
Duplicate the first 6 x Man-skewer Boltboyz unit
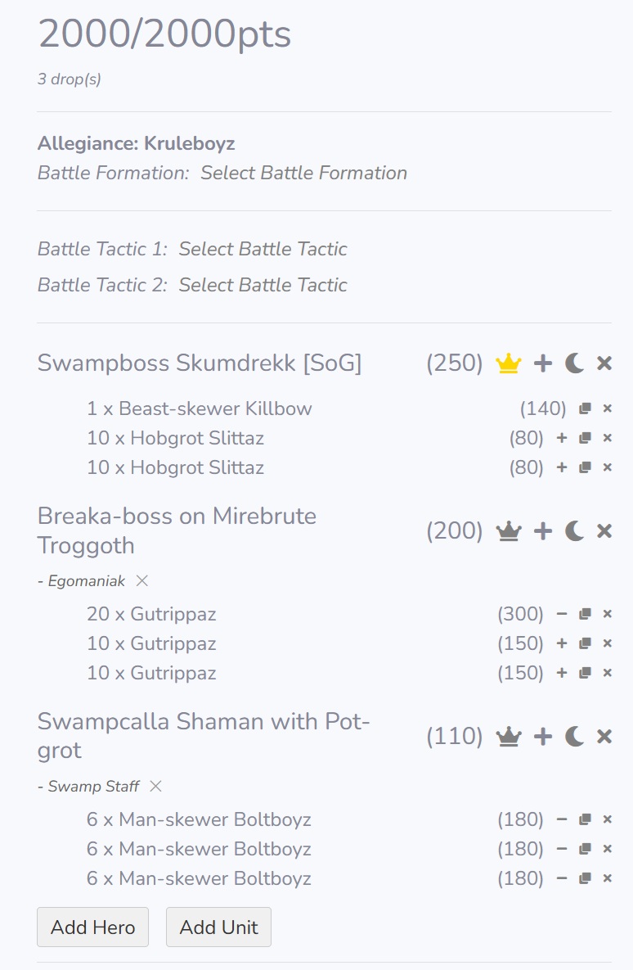coord(585,819)
